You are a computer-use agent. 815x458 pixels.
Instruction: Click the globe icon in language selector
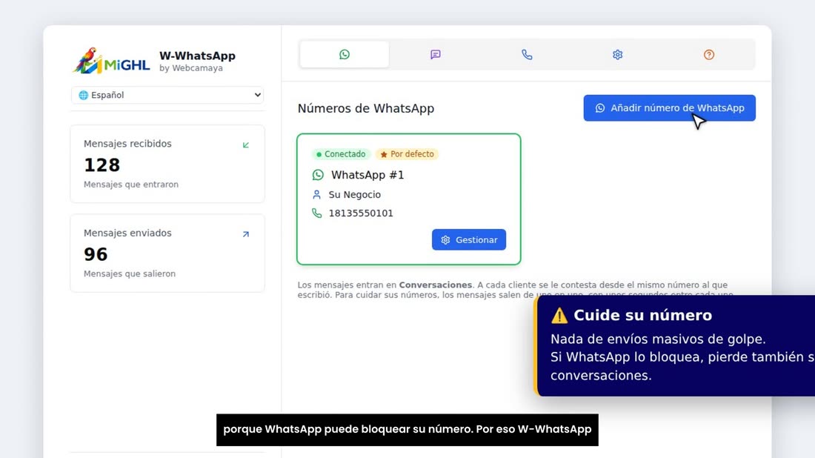[83, 95]
